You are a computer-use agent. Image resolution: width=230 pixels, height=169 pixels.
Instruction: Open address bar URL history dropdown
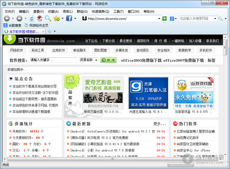(x=159, y=19)
